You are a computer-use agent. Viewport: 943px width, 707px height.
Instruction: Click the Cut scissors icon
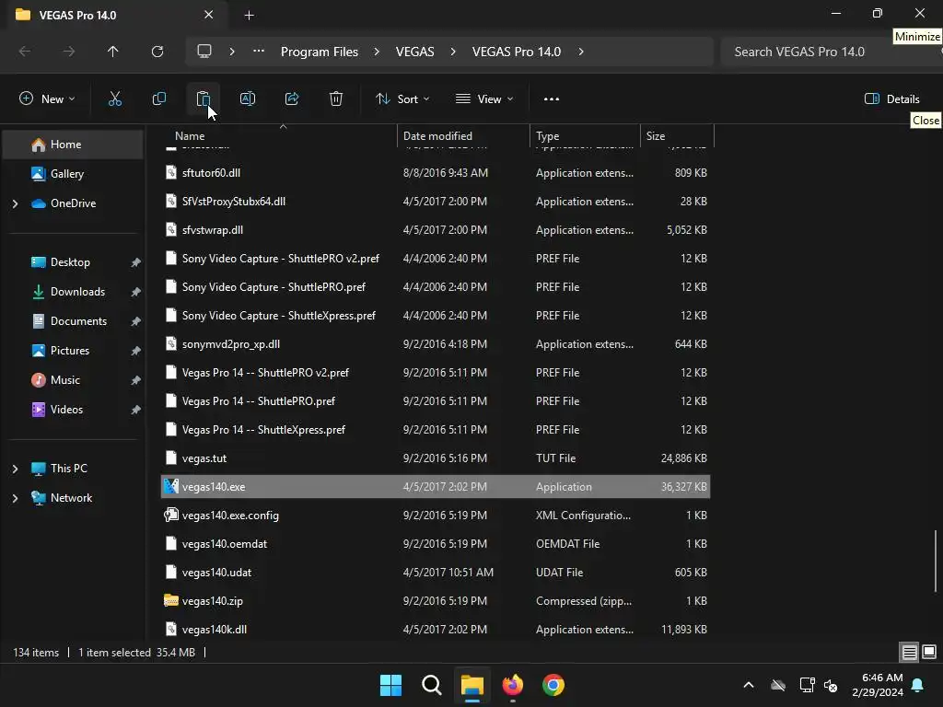(x=114, y=99)
